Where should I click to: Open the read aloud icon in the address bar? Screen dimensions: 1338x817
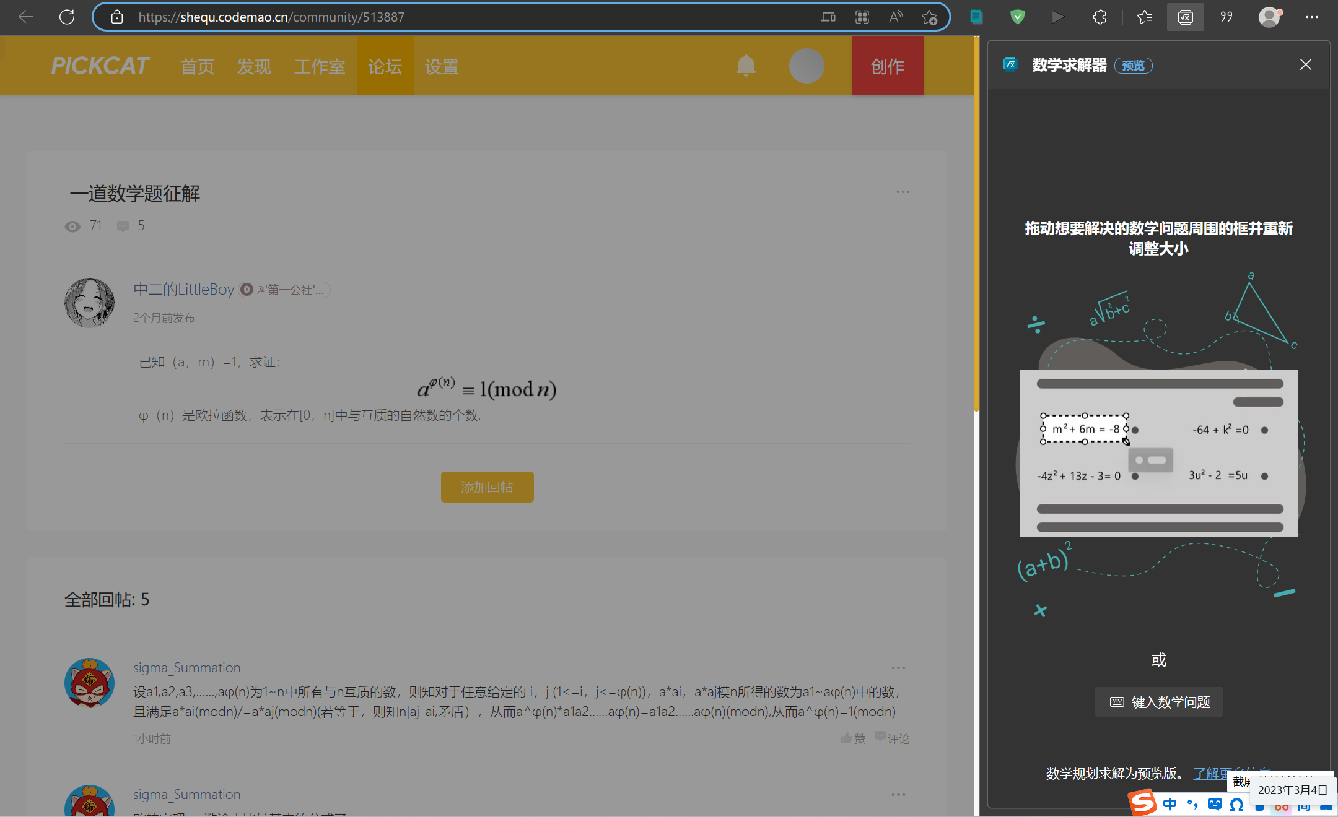896,17
